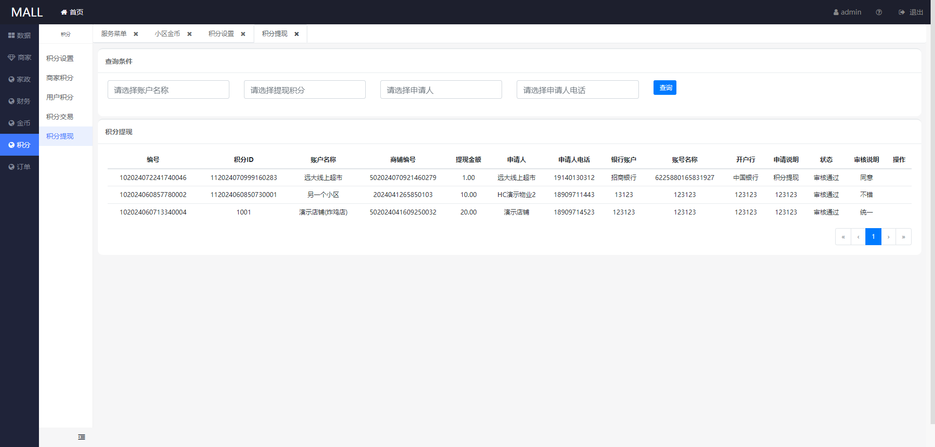Image resolution: width=935 pixels, height=447 pixels.
Task: Select page 1 in pagination
Action: point(873,237)
